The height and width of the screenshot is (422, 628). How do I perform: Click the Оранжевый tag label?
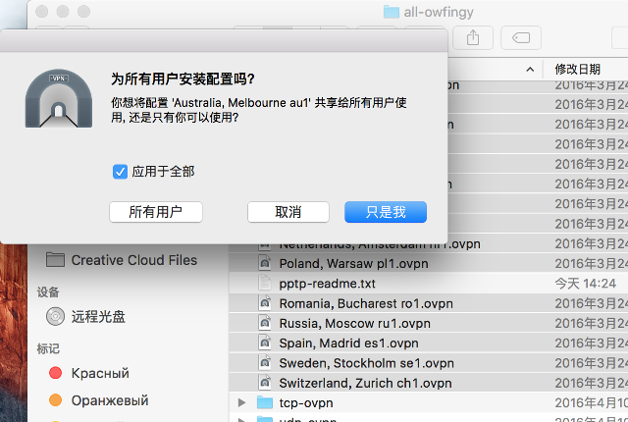tap(110, 400)
